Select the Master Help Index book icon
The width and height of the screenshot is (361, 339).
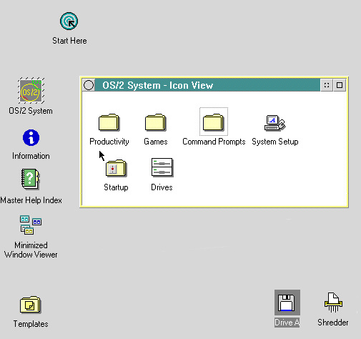(31, 179)
